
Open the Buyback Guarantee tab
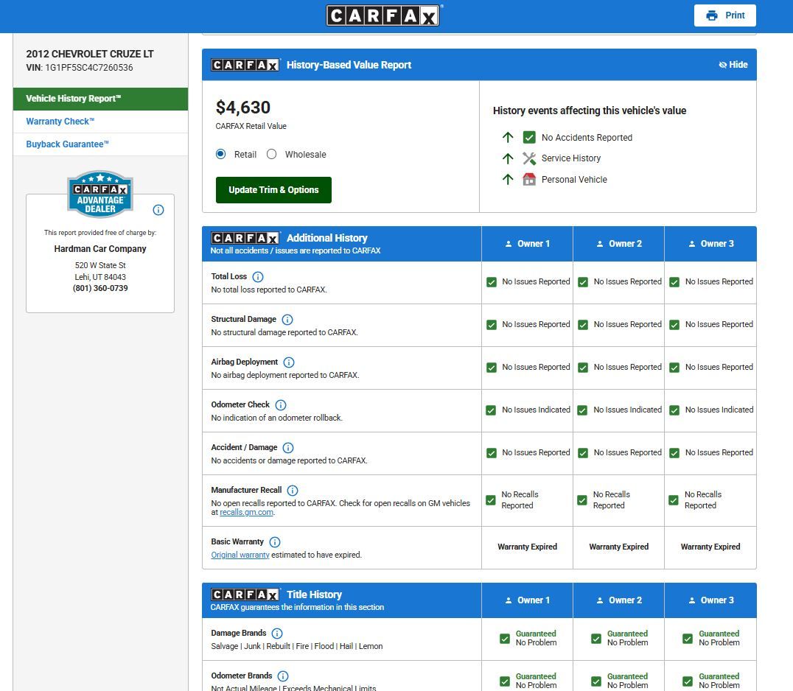pyautogui.click(x=68, y=144)
